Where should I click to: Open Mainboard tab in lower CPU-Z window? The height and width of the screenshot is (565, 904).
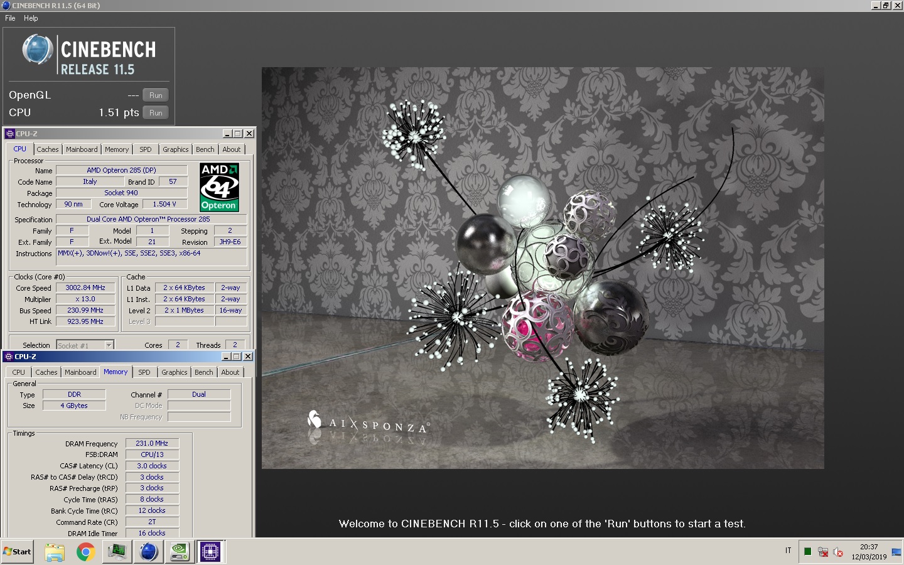[80, 372]
